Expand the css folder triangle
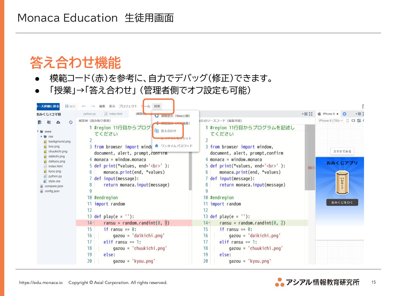Screen dimensions: 395x296 point(41,136)
